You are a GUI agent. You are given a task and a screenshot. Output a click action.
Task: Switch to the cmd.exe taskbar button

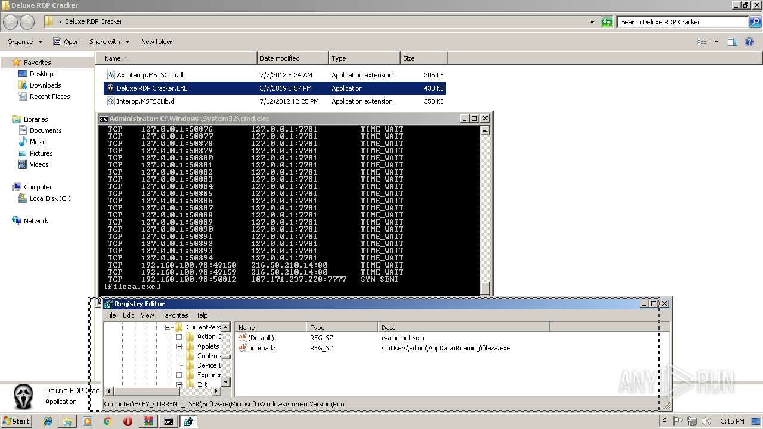(x=169, y=421)
